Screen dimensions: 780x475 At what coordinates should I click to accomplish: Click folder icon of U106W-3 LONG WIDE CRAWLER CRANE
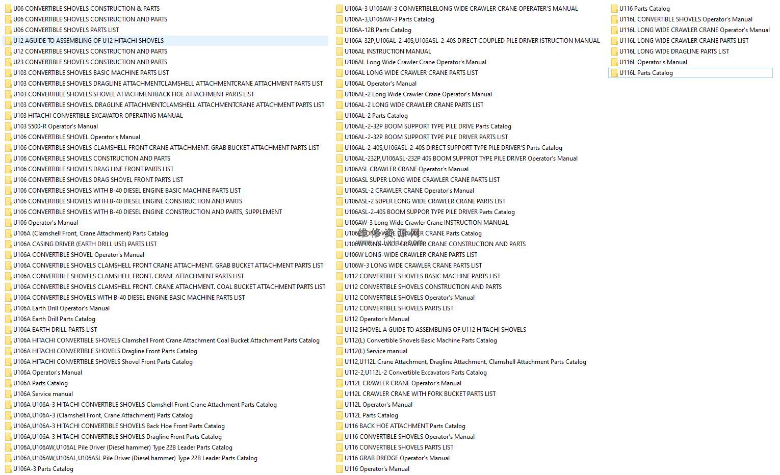click(340, 266)
